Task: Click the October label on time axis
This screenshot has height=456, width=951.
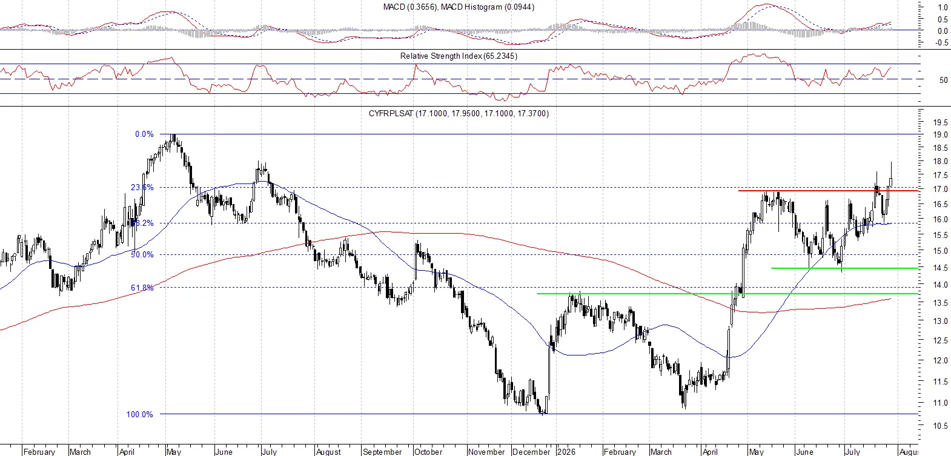Action: (x=428, y=452)
